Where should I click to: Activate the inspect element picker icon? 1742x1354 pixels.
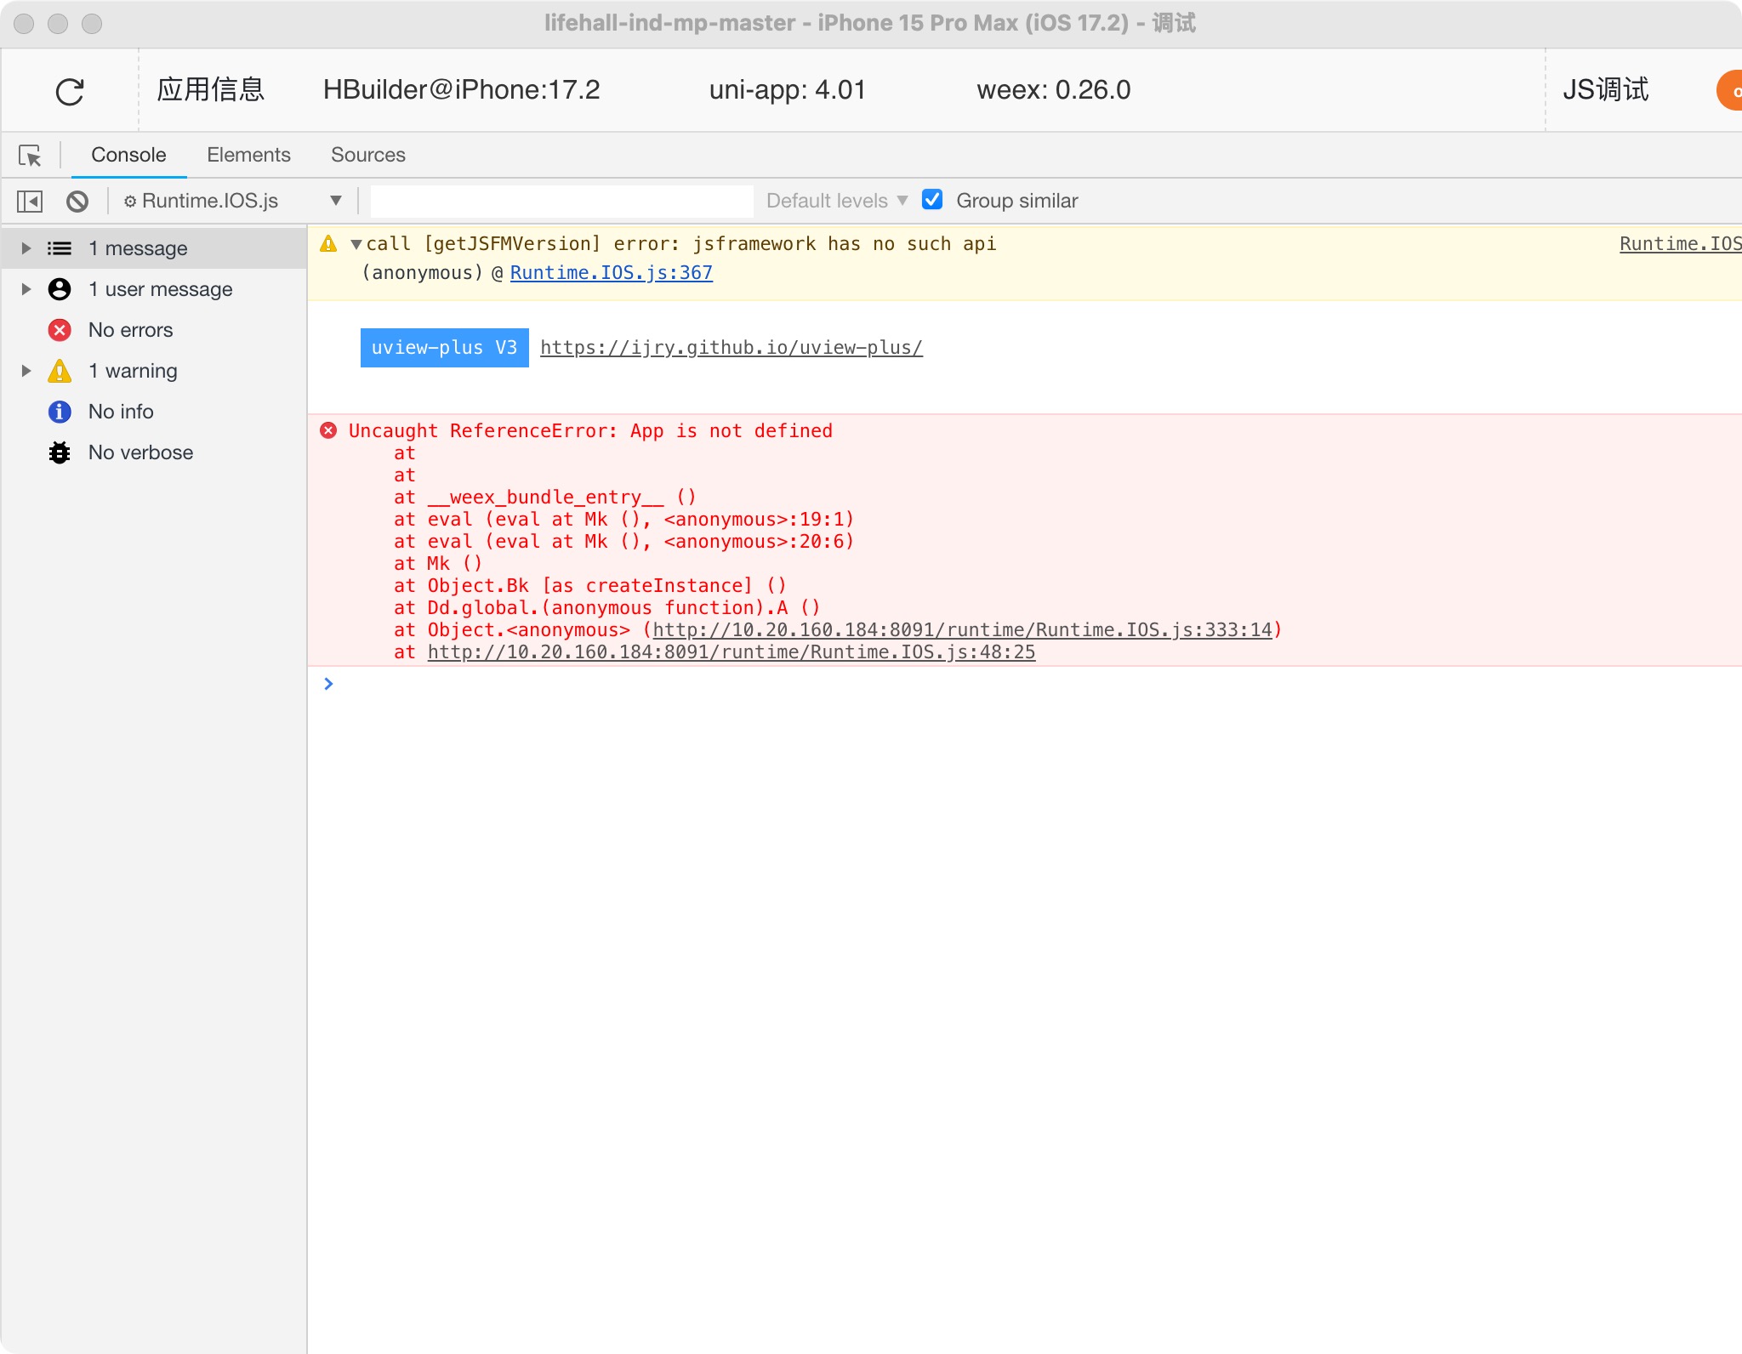click(x=30, y=156)
